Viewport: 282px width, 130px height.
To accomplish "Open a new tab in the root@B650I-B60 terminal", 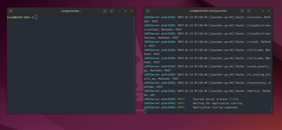I will coord(148,11).
